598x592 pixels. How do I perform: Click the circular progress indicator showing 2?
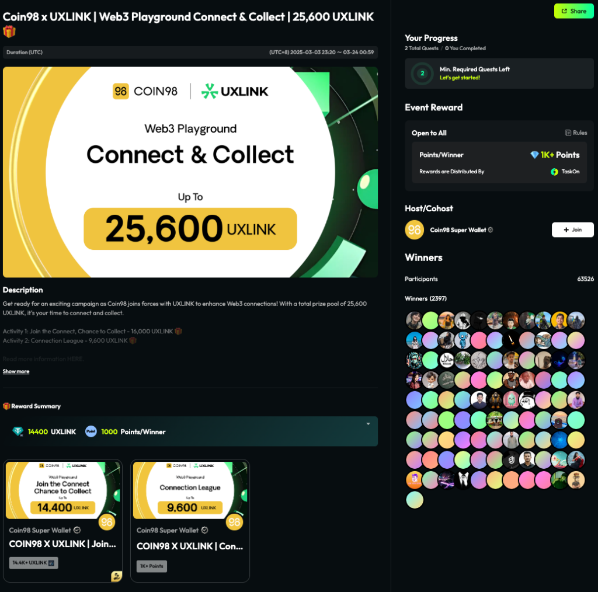tap(422, 74)
